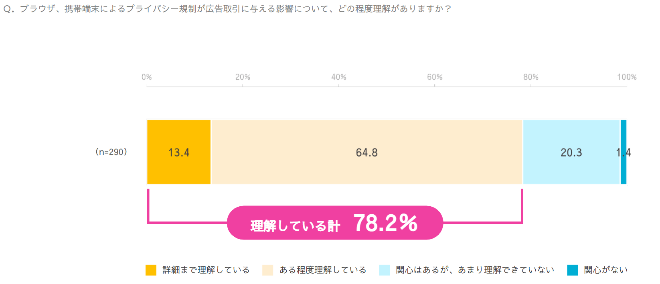Select the ある程度理解している legend label
The width and height of the screenshot is (660, 284).
pyautogui.click(x=323, y=270)
